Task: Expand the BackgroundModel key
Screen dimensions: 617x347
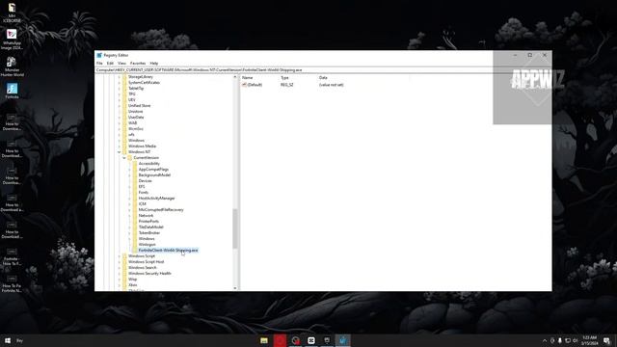Action: [129, 175]
